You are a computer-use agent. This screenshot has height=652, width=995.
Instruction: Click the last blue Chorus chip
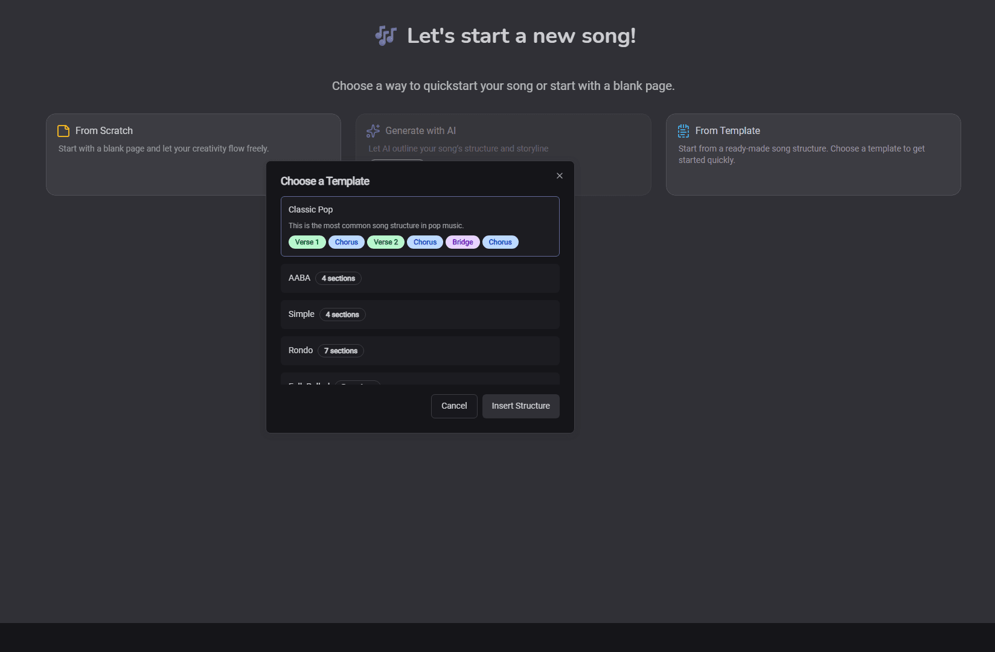click(x=501, y=241)
